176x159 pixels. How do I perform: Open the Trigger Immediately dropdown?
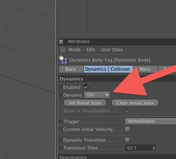(150, 121)
